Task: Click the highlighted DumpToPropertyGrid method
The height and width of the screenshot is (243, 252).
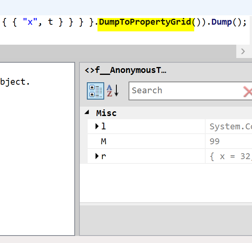Action: tap(145, 22)
